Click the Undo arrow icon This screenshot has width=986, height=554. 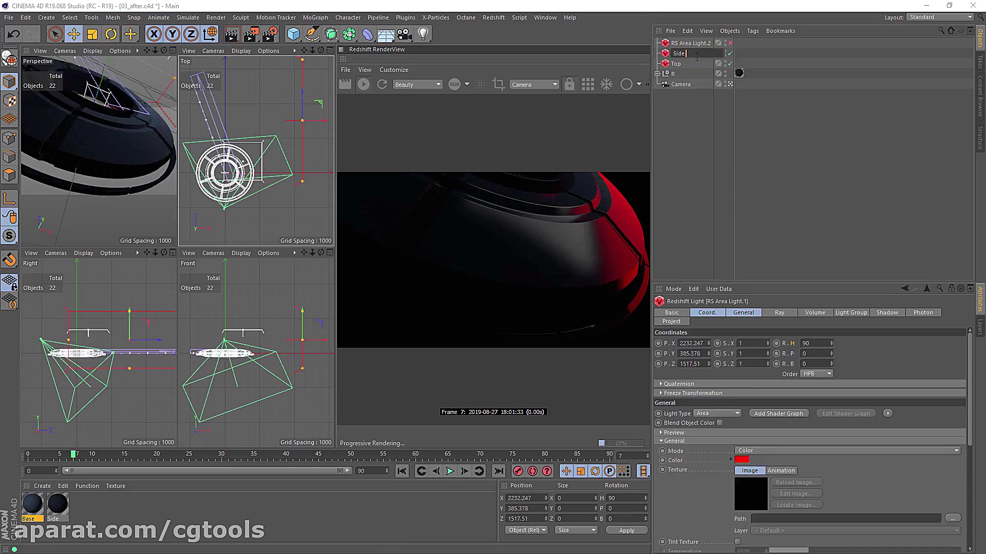click(x=13, y=34)
